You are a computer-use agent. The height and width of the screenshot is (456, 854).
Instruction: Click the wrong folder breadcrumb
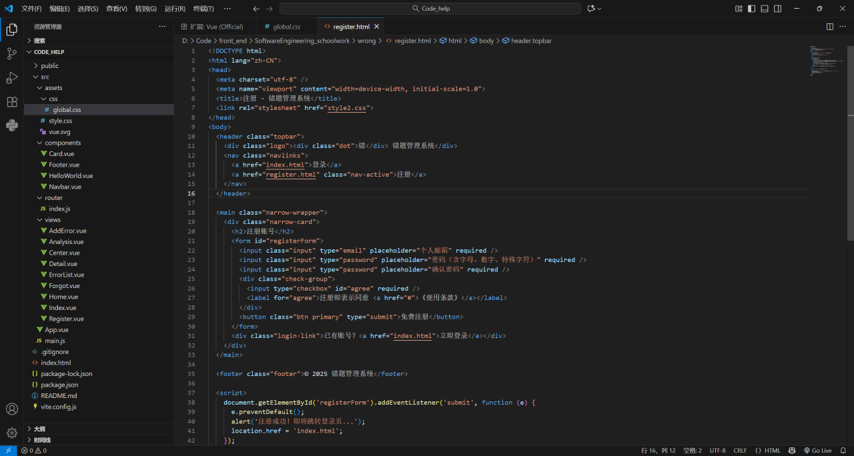(x=366, y=41)
